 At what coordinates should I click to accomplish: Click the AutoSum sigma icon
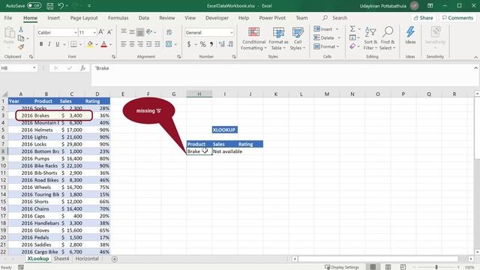pyautogui.click(x=352, y=28)
